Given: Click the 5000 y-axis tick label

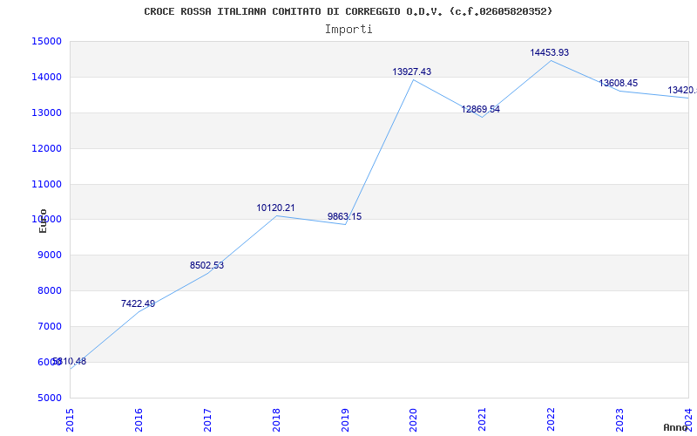Looking at the screenshot, I should [49, 398].
